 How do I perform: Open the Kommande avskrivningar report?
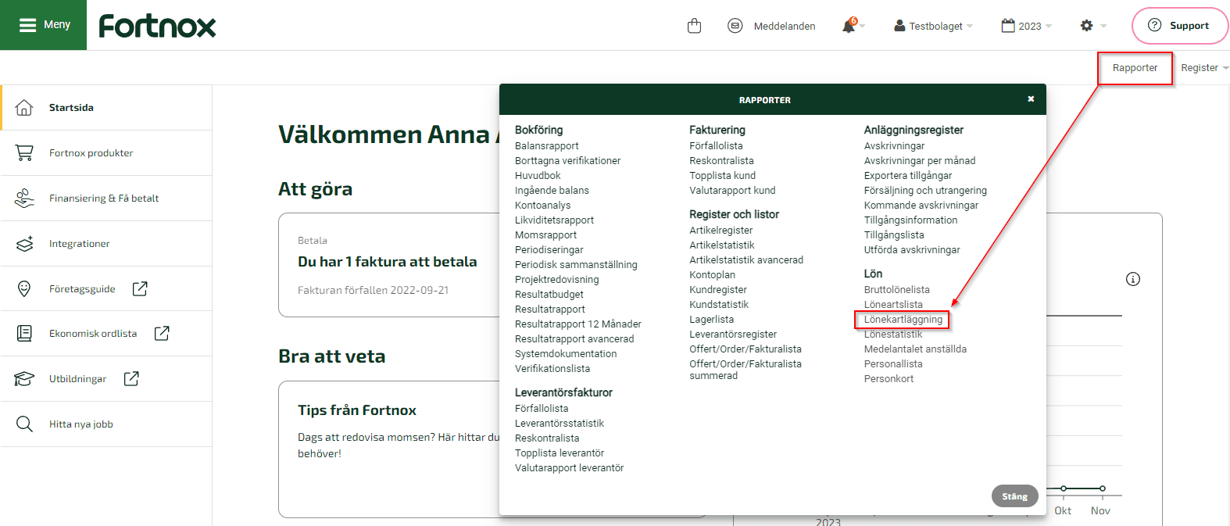921,205
